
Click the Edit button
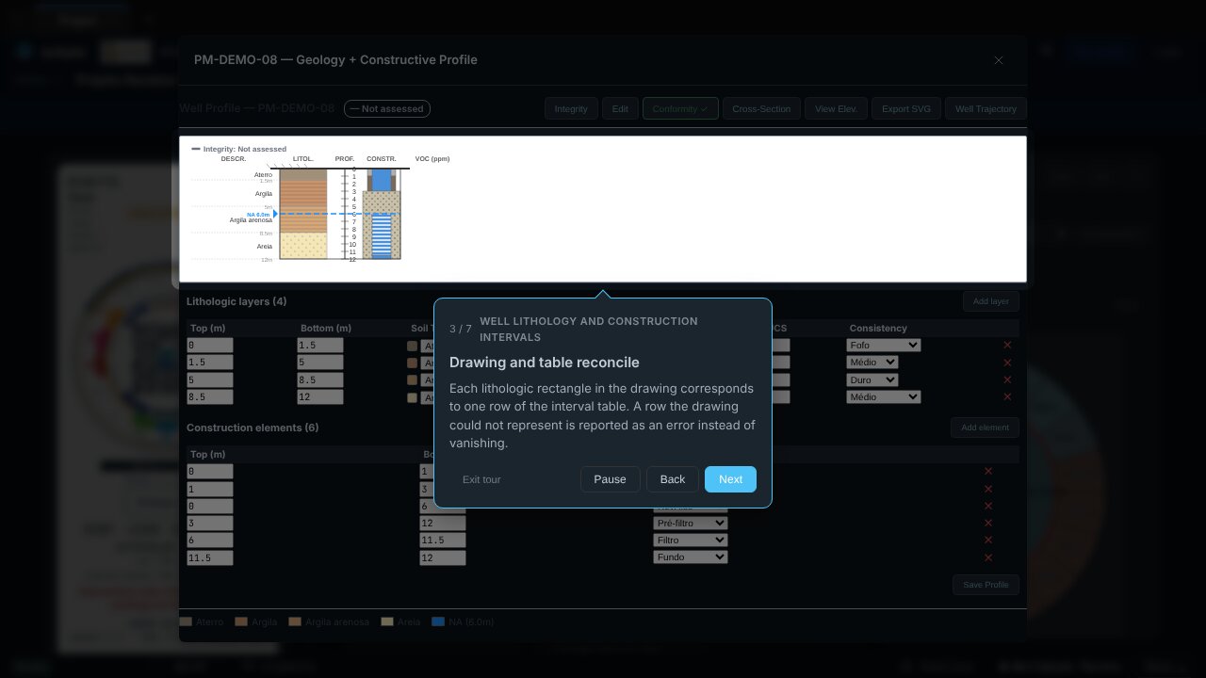(620, 109)
